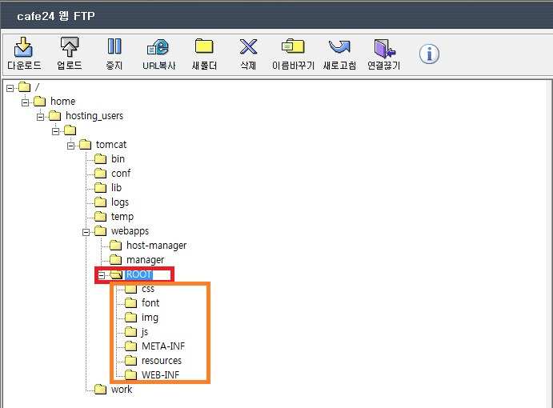Select the unnamed folder under hosting_users
The height and width of the screenshot is (408, 553).
[x=70, y=130]
